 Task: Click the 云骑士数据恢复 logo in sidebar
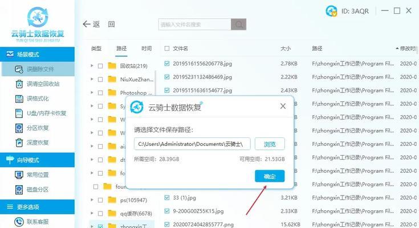pyautogui.click(x=38, y=25)
